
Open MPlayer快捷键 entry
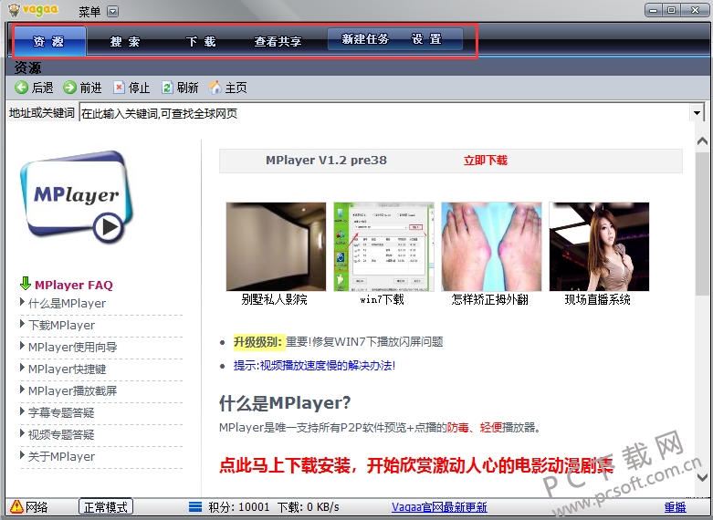(68, 369)
